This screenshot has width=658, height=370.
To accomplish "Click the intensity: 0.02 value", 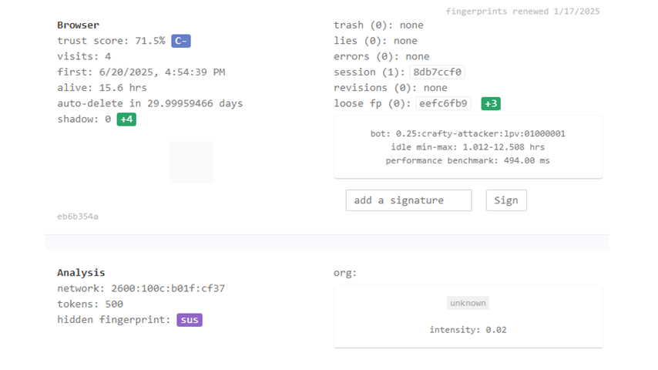I will [468, 330].
